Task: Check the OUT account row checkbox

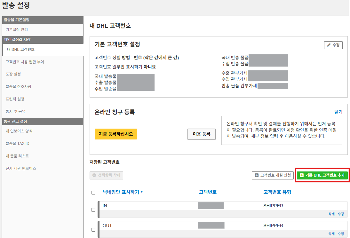Action: pos(93,230)
